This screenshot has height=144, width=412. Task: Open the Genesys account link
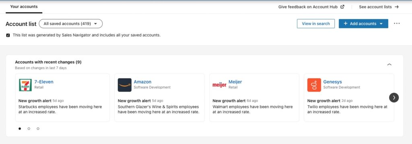point(332,82)
